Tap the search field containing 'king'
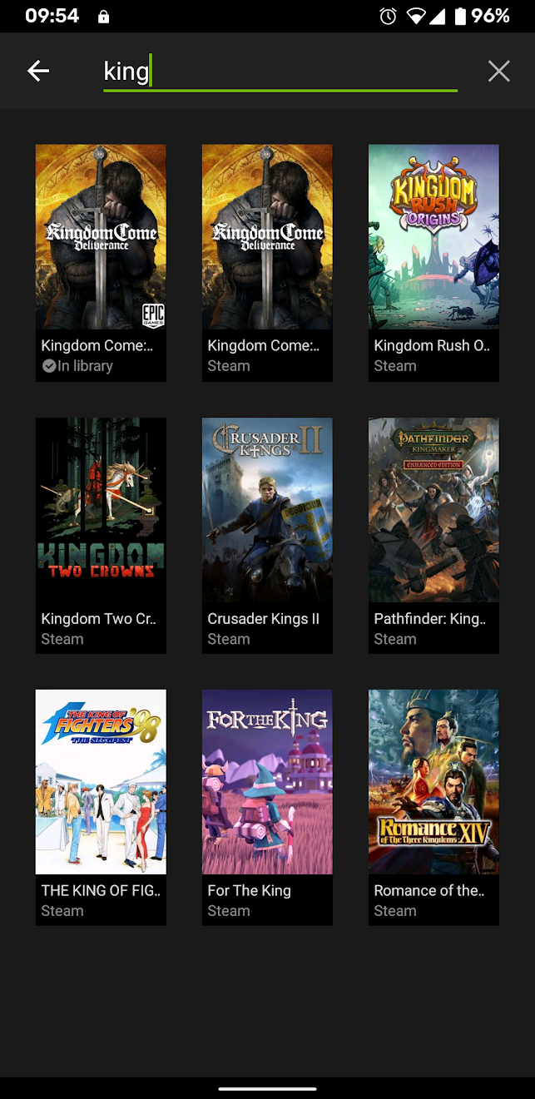The height and width of the screenshot is (1099, 535). 280,72
